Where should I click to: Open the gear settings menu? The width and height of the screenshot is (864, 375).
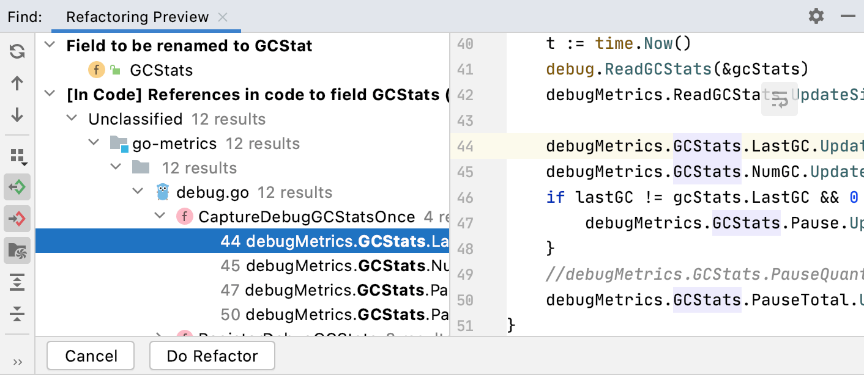click(x=816, y=16)
